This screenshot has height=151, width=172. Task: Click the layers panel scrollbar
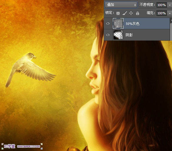click(x=171, y=29)
